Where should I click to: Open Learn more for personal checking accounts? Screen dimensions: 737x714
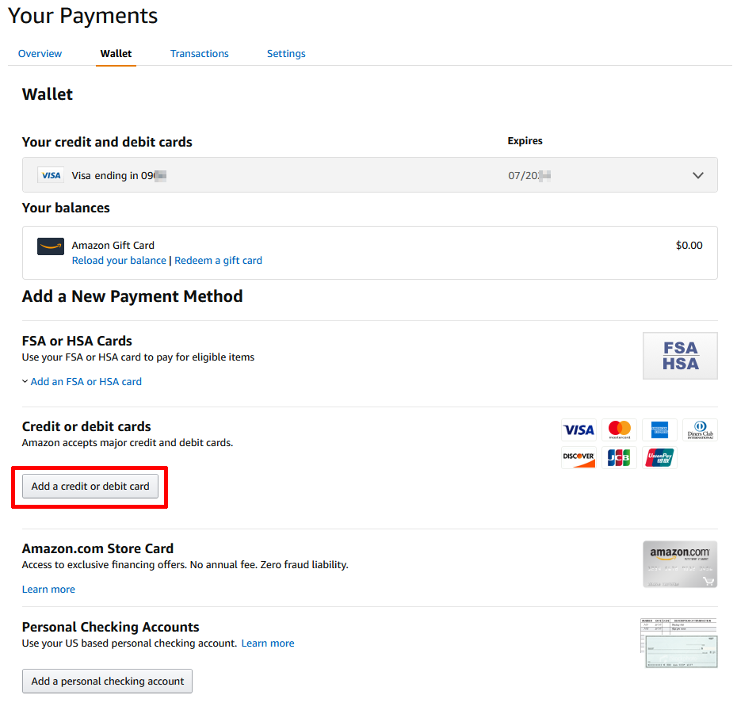pyautogui.click(x=268, y=643)
